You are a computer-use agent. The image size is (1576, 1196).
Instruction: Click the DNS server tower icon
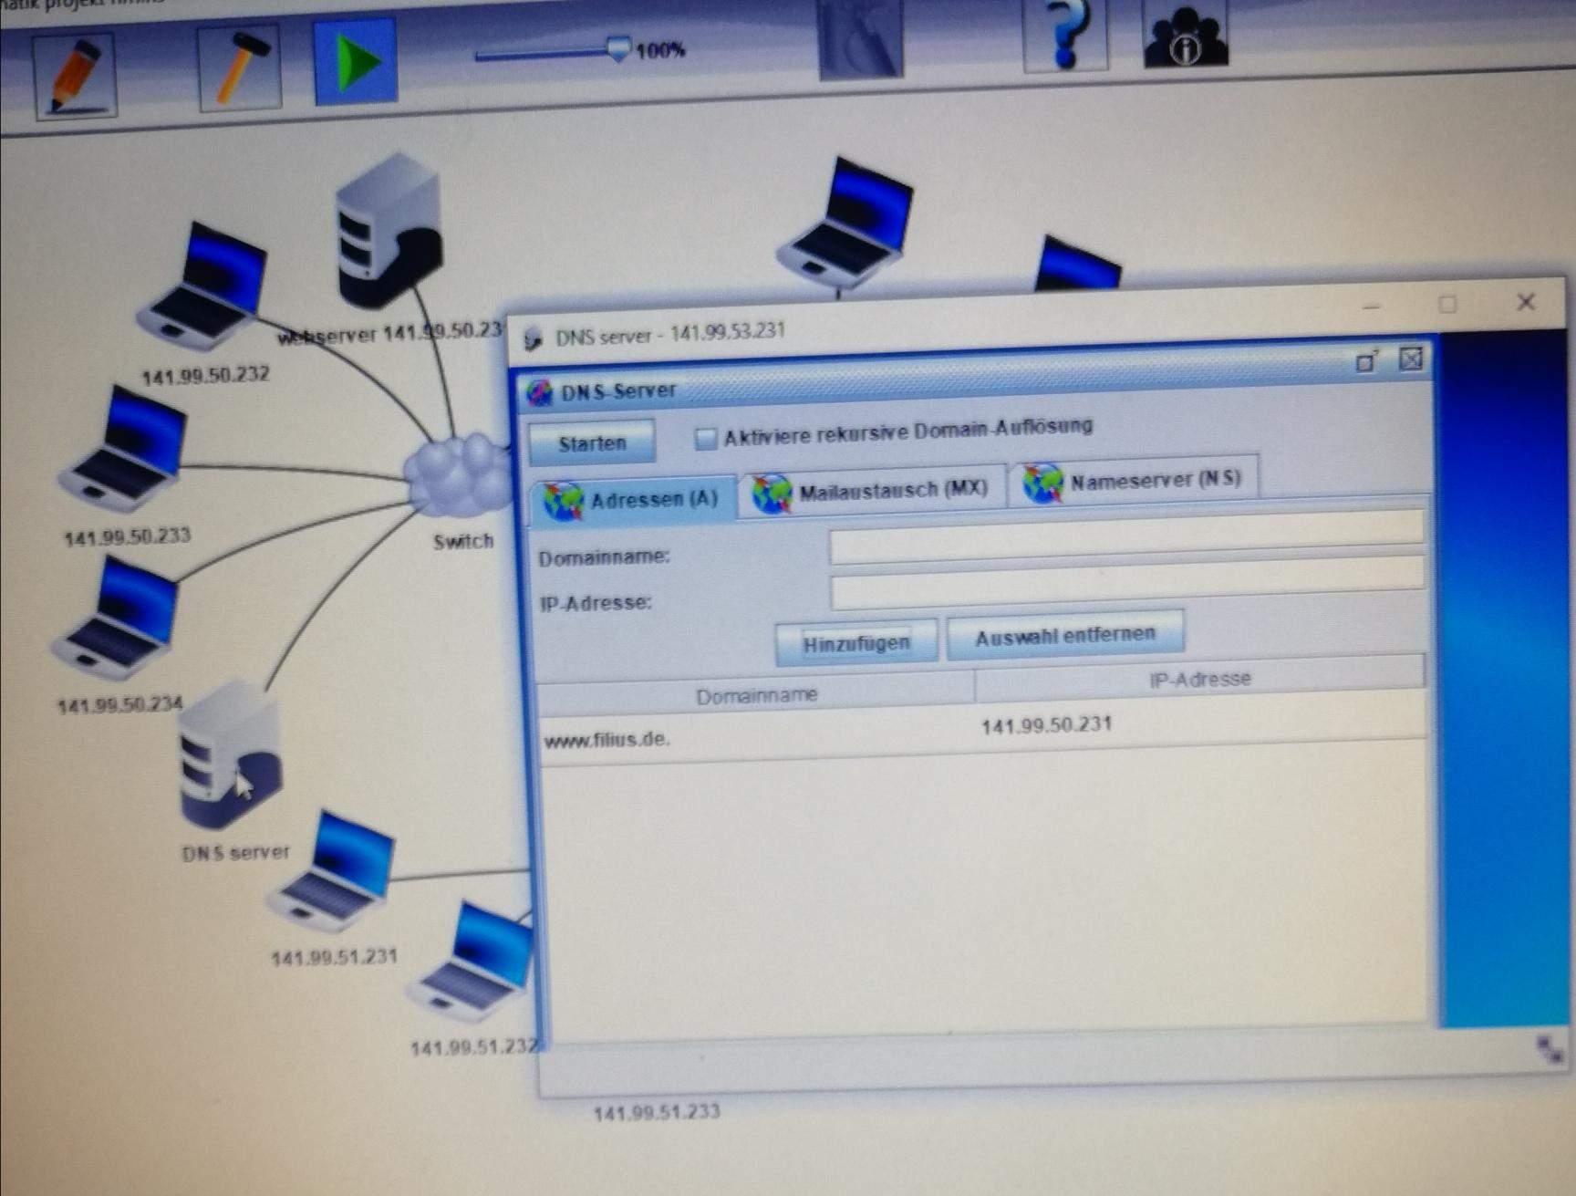click(230, 754)
